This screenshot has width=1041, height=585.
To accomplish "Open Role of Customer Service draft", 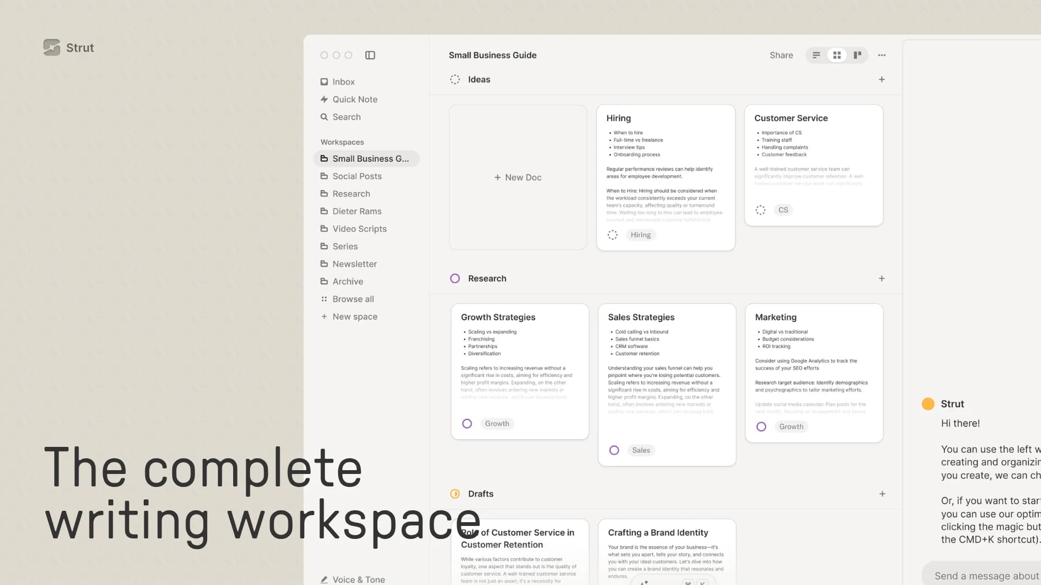I will (520, 552).
